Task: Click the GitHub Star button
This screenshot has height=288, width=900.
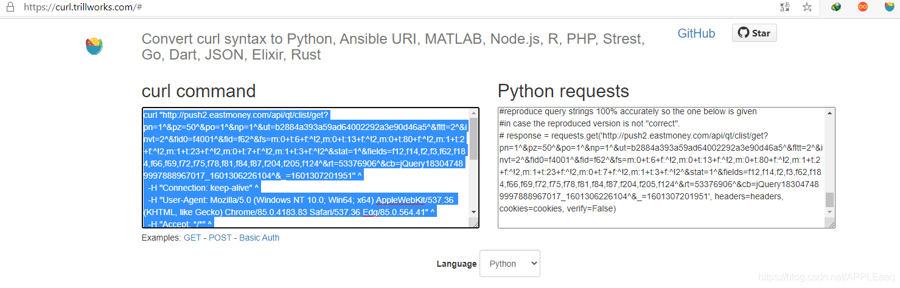Action: tap(754, 33)
